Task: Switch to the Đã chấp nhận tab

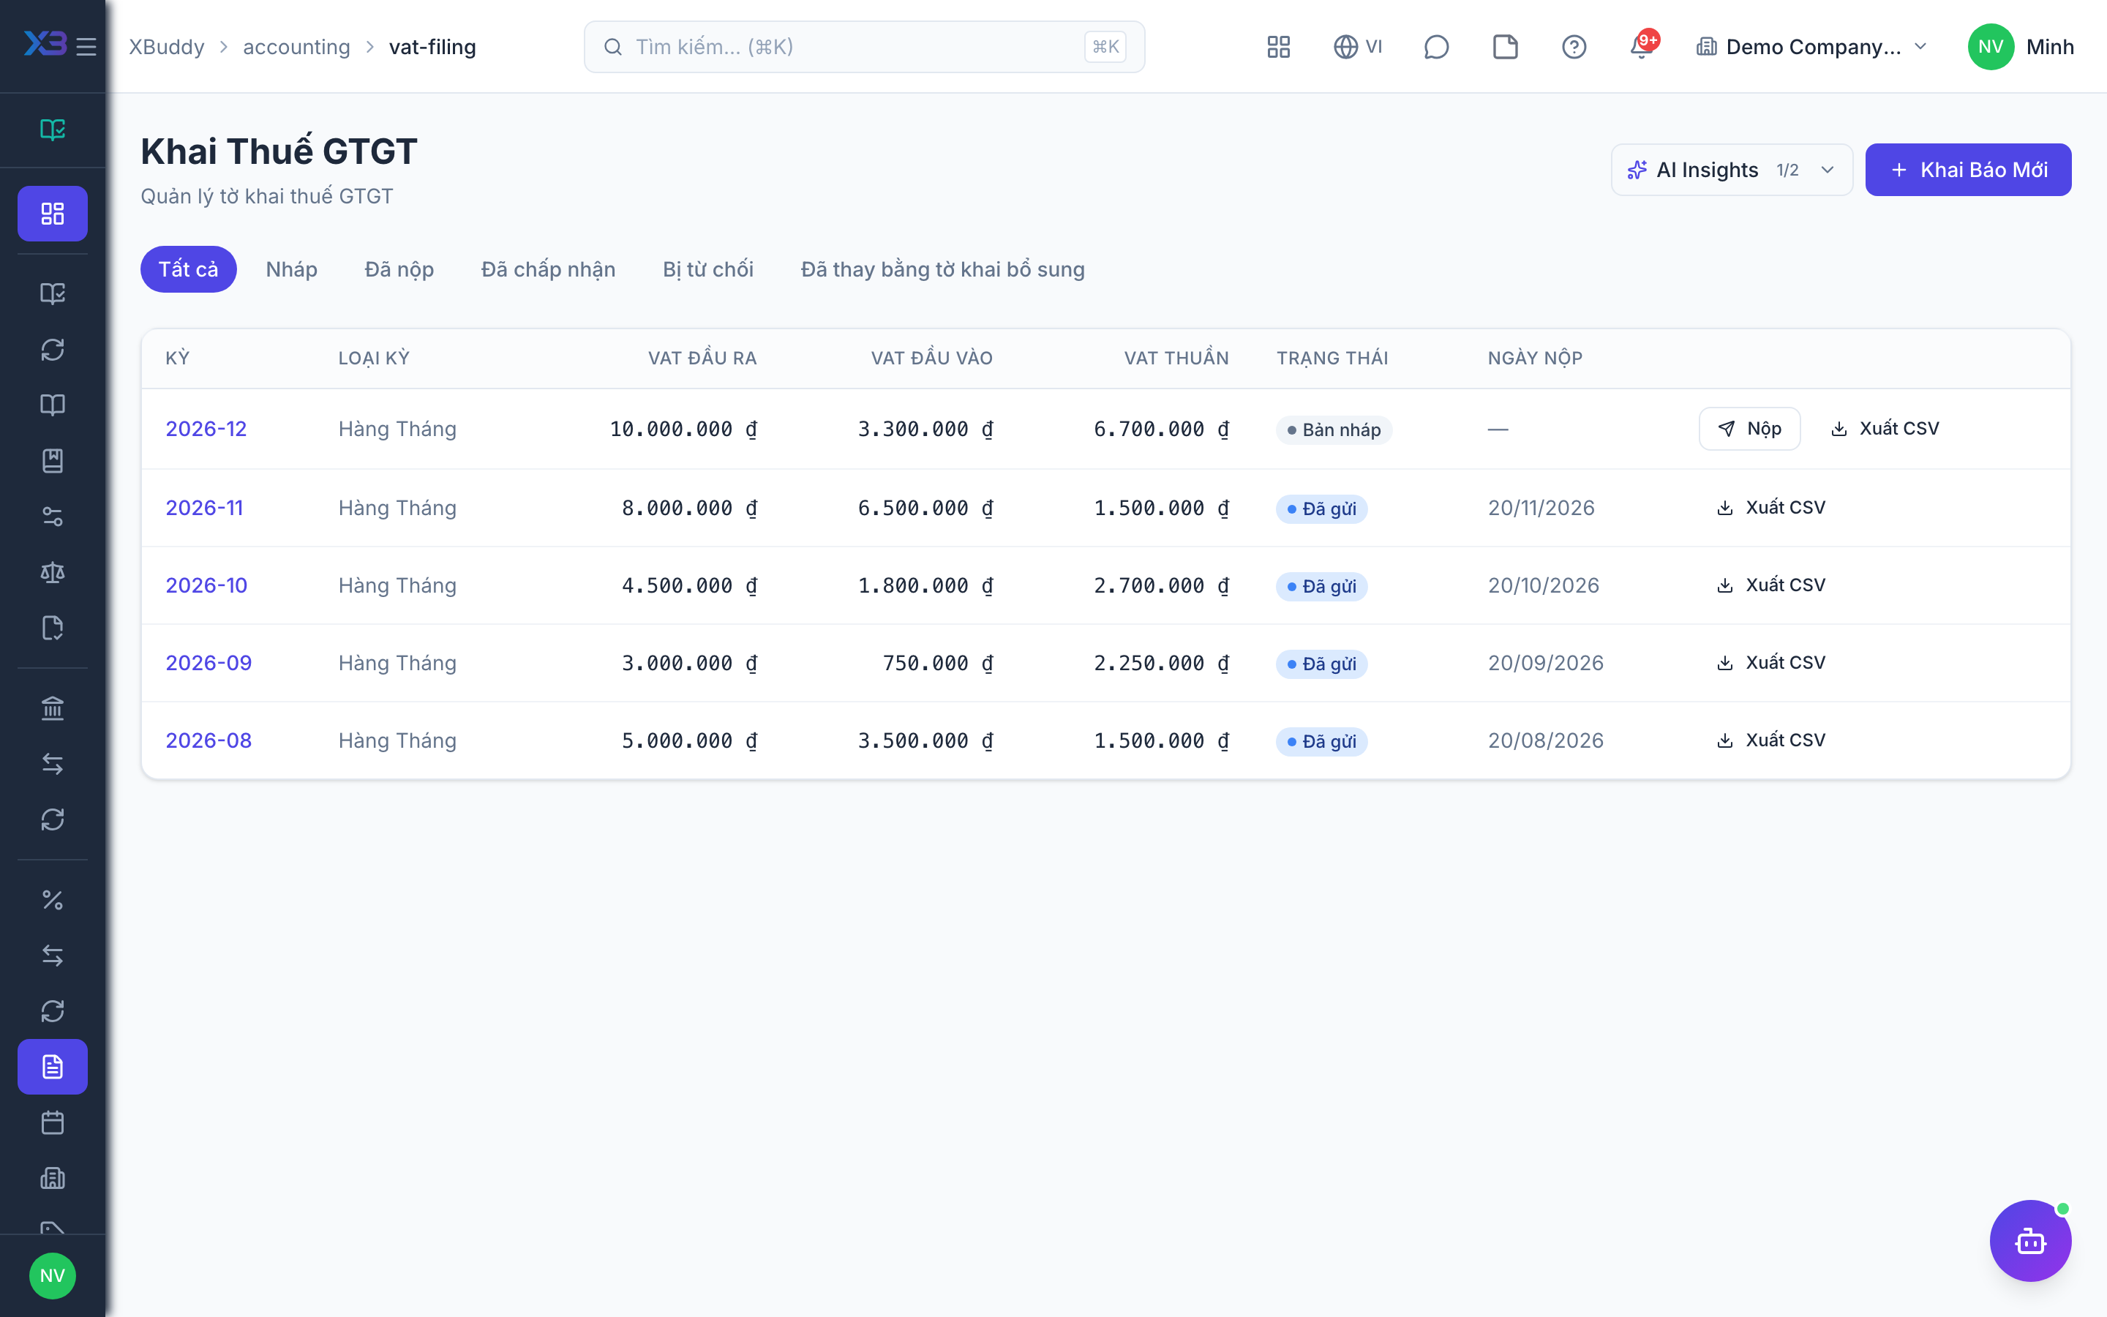Action: (x=548, y=269)
